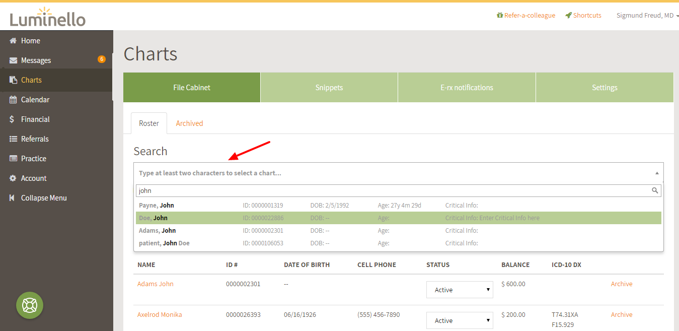Click the Account gear icon
The height and width of the screenshot is (331, 679).
[x=13, y=178]
